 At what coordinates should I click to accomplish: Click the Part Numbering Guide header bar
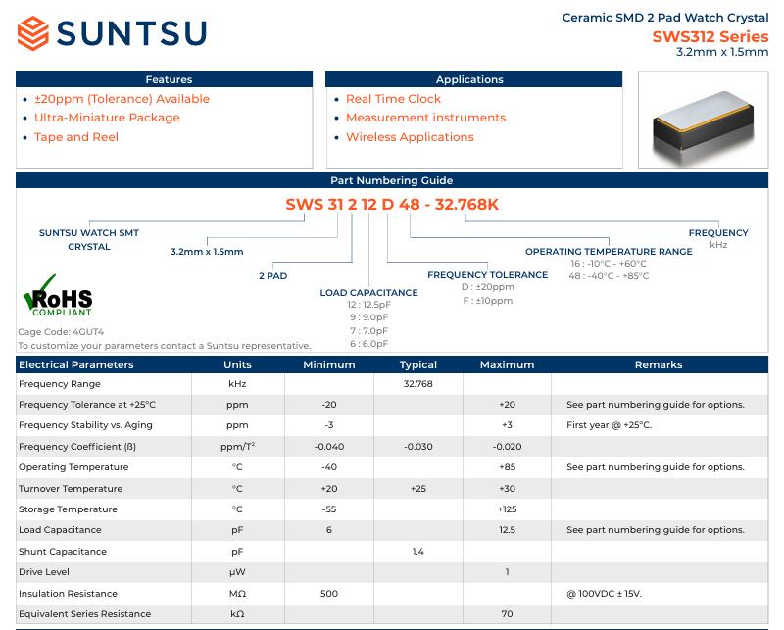(391, 181)
